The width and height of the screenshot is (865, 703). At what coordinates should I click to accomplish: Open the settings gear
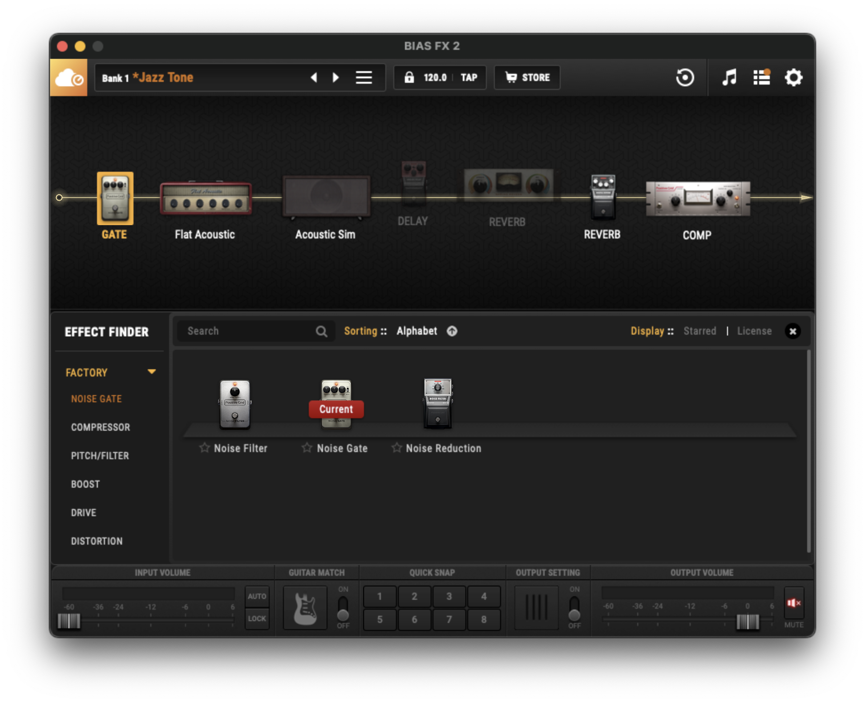click(x=793, y=77)
